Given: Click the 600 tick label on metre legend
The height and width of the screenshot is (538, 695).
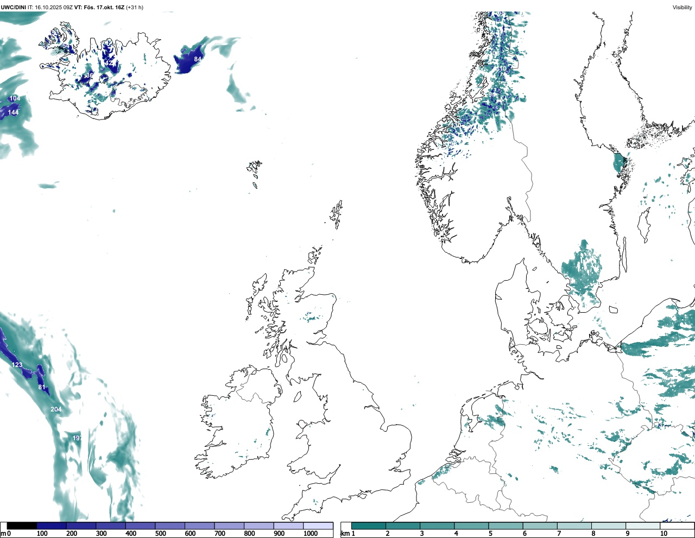Looking at the screenshot, I should click(x=190, y=534).
